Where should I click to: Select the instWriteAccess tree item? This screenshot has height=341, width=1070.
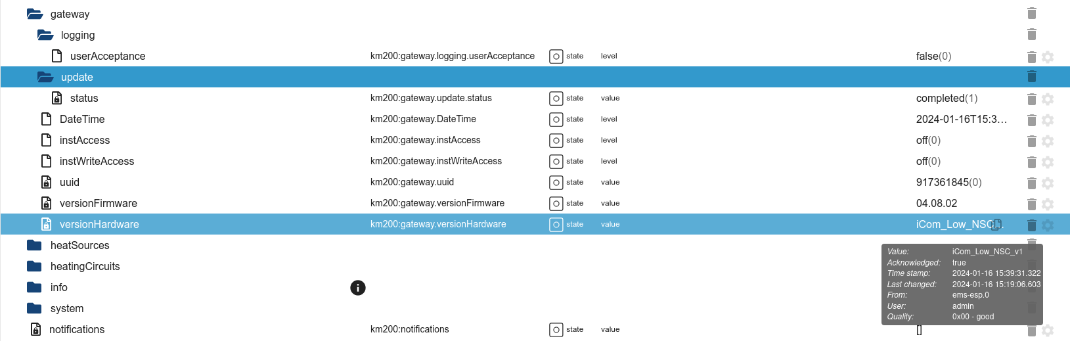(97, 161)
